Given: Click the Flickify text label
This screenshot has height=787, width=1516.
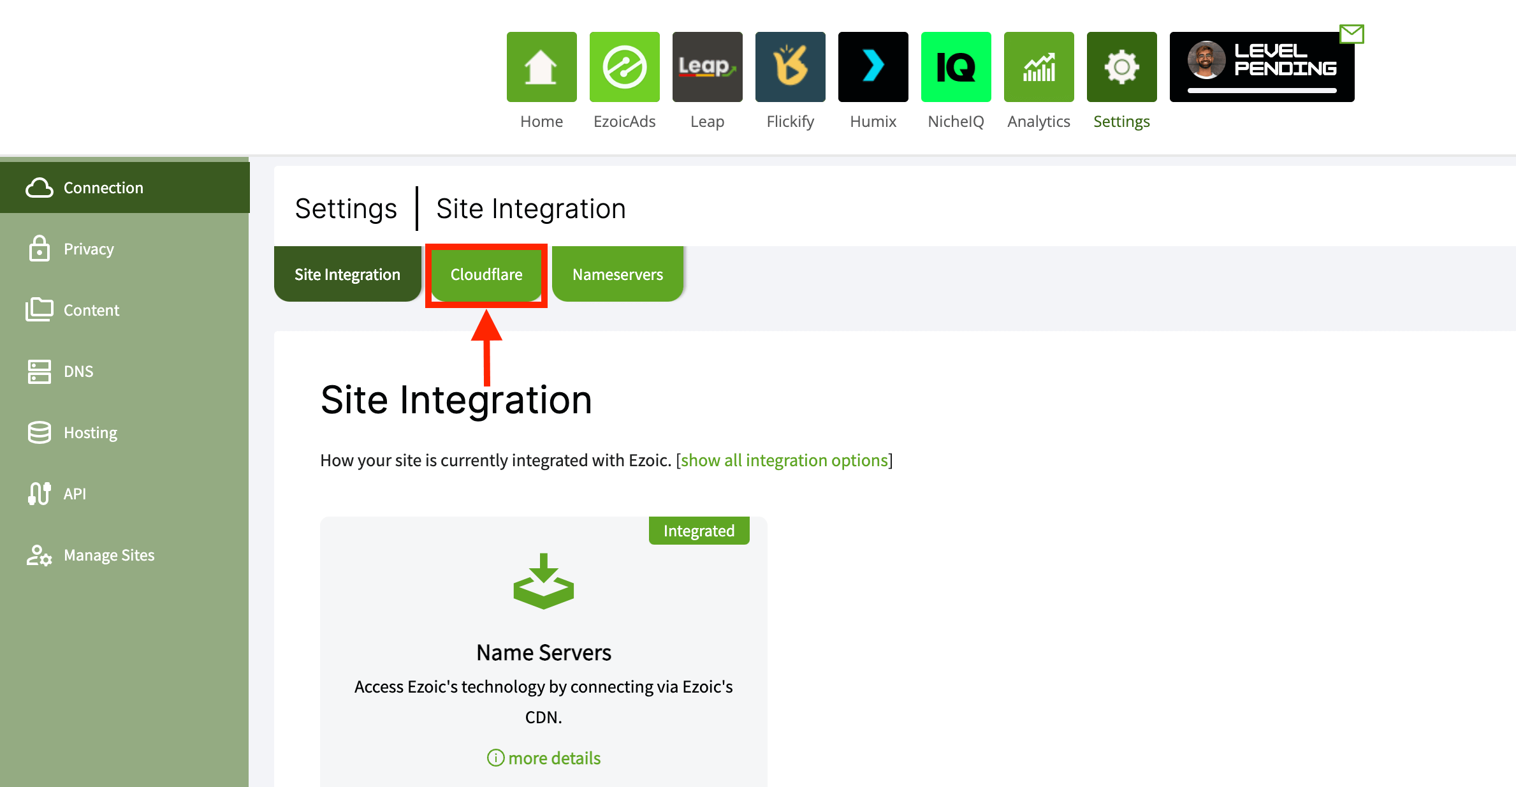Looking at the screenshot, I should click(x=790, y=121).
